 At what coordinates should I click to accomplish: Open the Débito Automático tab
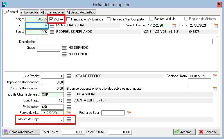[81, 12]
